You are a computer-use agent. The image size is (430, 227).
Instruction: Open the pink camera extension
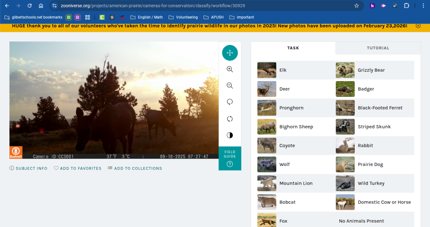click(383, 6)
